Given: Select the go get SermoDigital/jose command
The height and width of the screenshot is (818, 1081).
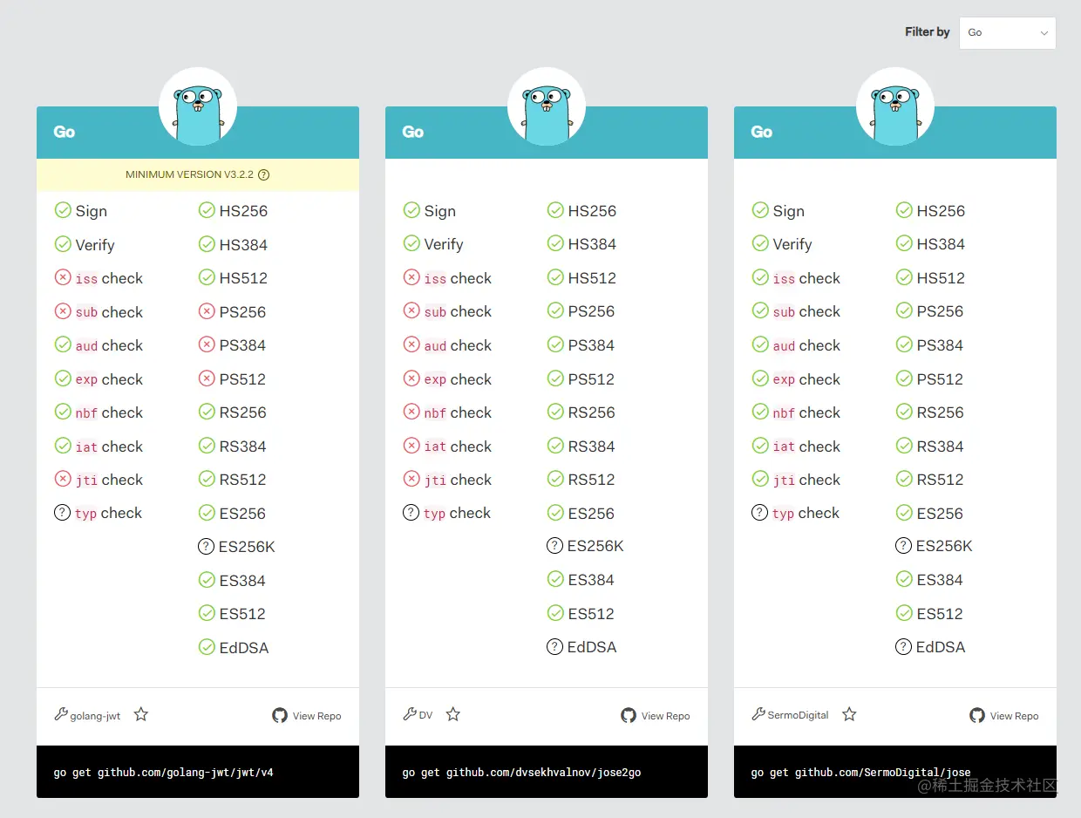Looking at the screenshot, I should pyautogui.click(x=861, y=773).
